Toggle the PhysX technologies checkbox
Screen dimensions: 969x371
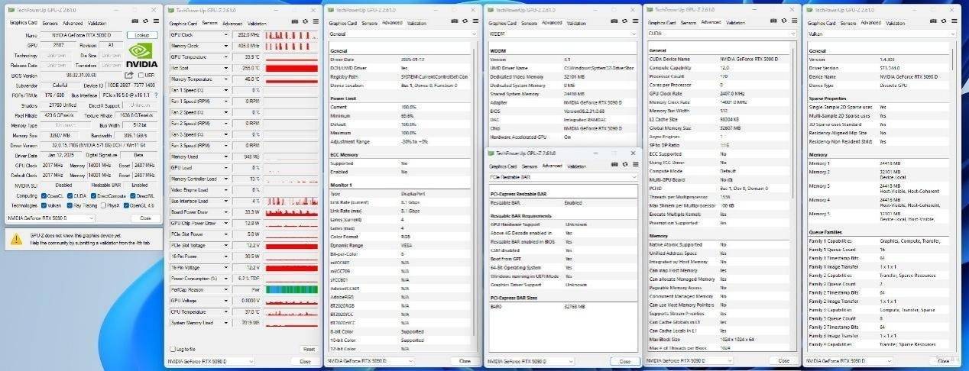104,205
